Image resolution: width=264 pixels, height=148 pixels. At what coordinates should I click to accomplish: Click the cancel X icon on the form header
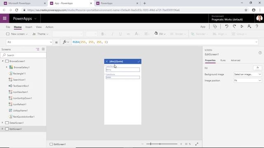pyautogui.click(x=107, y=61)
